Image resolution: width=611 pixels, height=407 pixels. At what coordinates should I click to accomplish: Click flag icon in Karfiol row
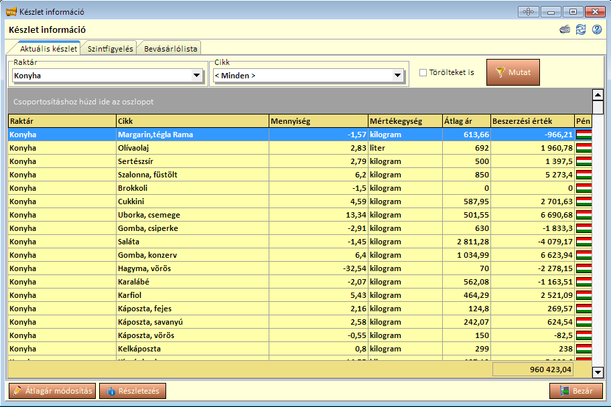[x=584, y=295]
